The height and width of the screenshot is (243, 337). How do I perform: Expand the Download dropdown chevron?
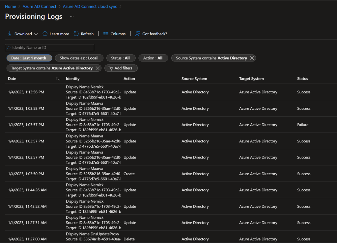pos(36,34)
